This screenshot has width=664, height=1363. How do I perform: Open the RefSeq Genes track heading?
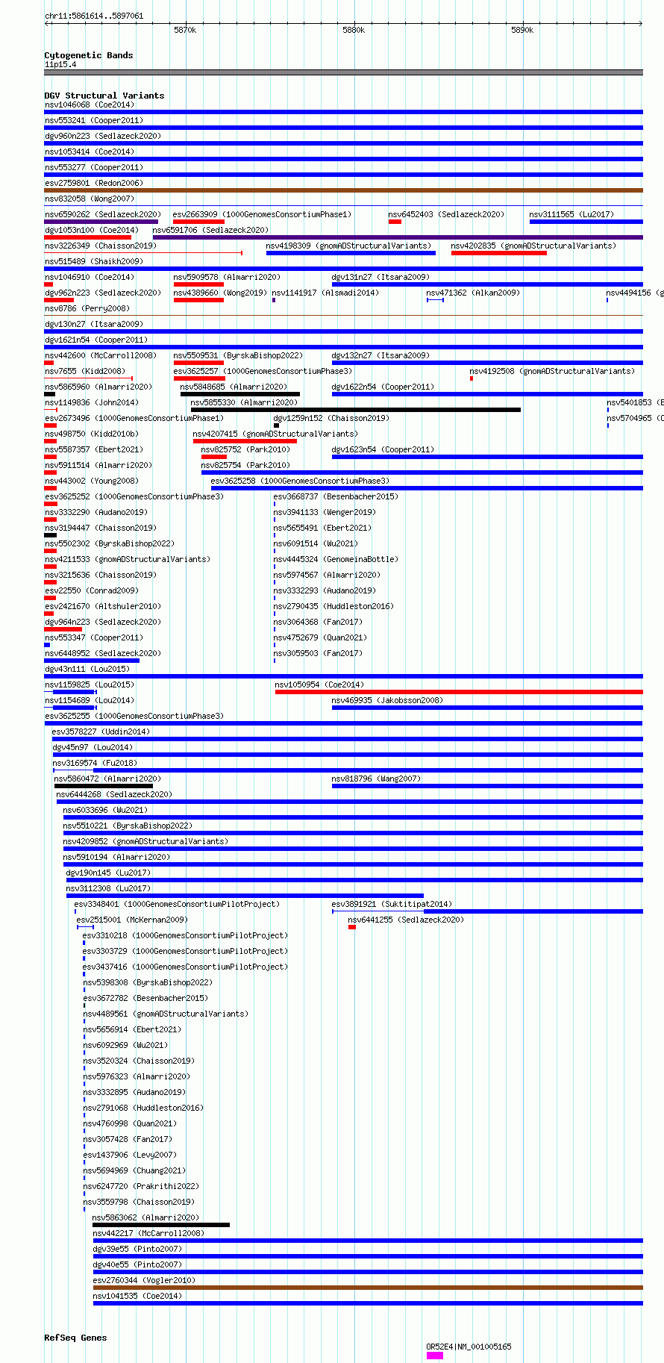tap(75, 1338)
